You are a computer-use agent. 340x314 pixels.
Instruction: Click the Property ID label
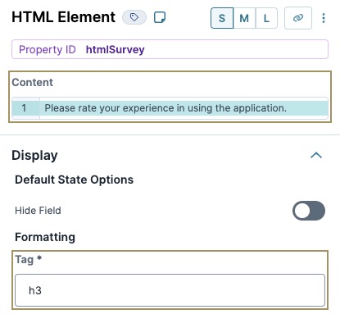[48, 50]
